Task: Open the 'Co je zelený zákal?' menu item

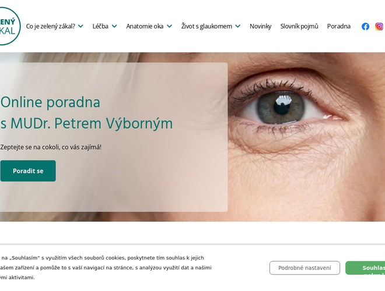Action: (51, 26)
